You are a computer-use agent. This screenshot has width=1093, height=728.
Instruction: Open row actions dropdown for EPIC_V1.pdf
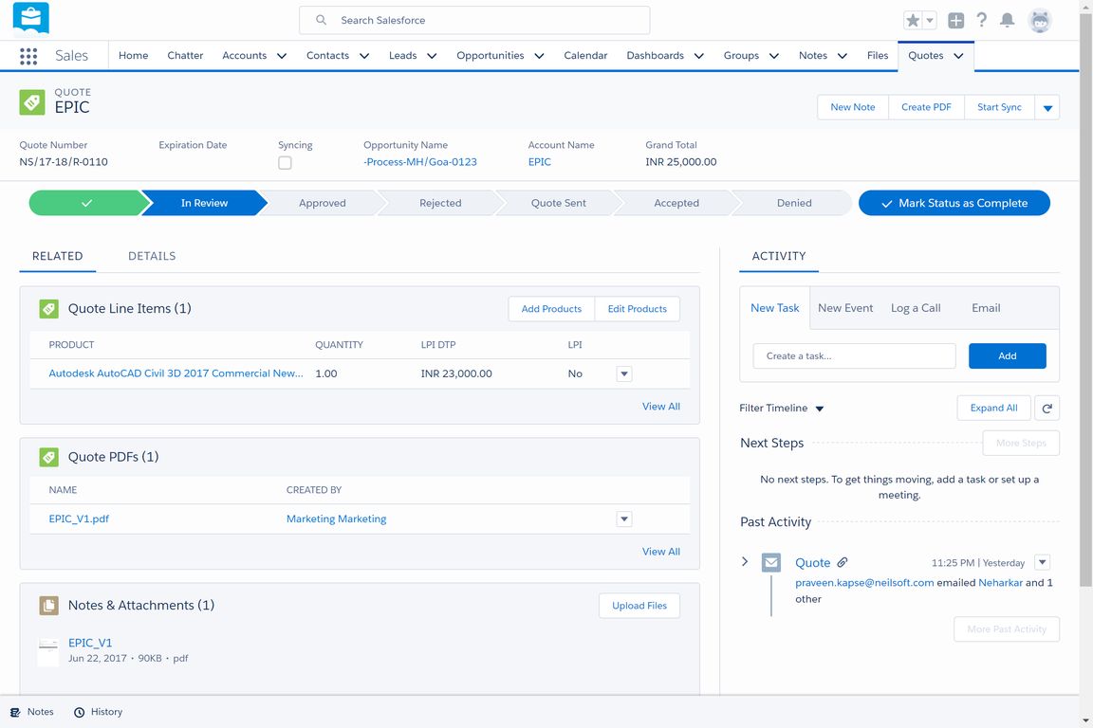(x=623, y=519)
